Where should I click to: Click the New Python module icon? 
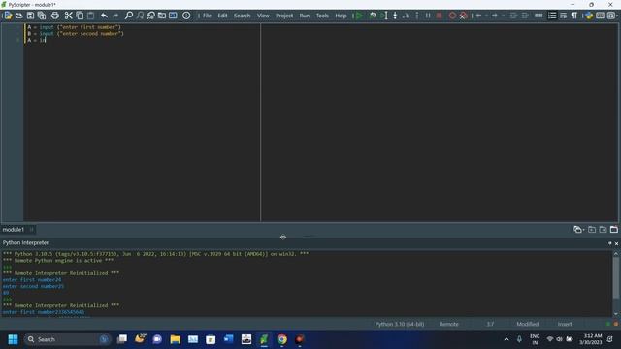point(8,16)
